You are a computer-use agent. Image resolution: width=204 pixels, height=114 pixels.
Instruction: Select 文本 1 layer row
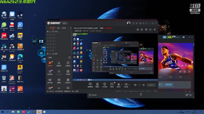point(59,38)
